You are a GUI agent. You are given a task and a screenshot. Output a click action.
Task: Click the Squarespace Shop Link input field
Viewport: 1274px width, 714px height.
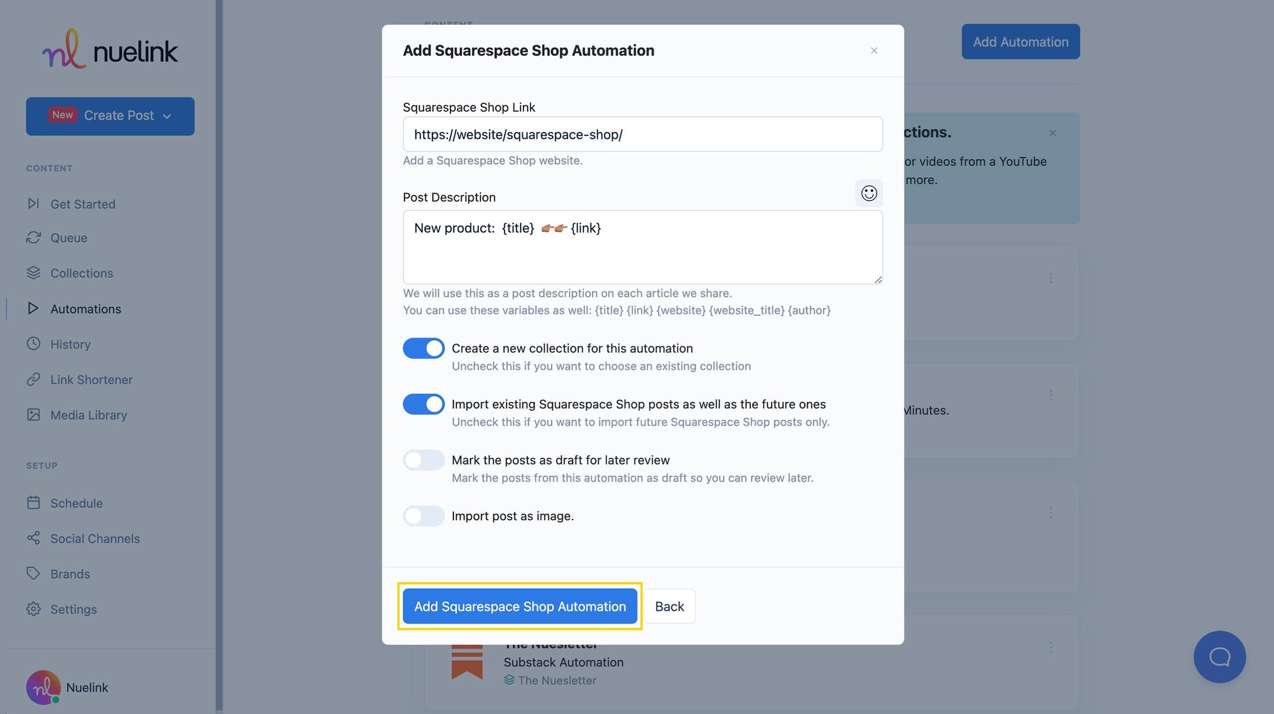coord(642,134)
